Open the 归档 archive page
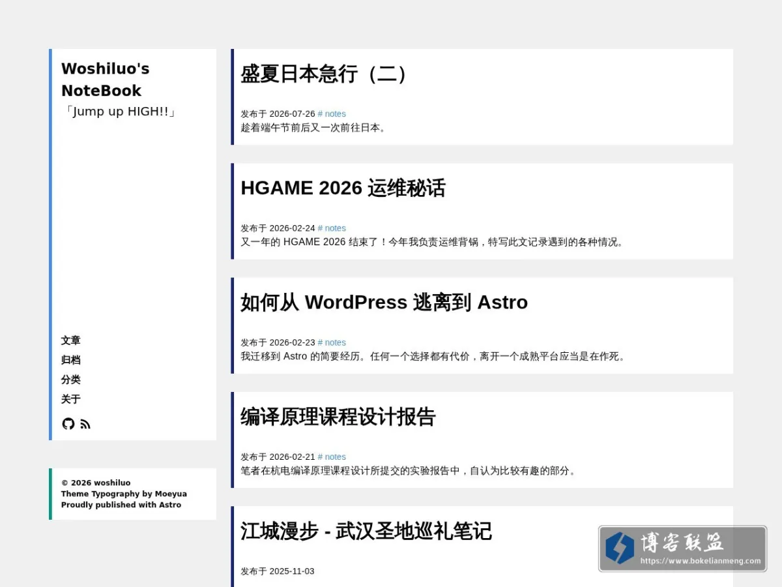 71,360
